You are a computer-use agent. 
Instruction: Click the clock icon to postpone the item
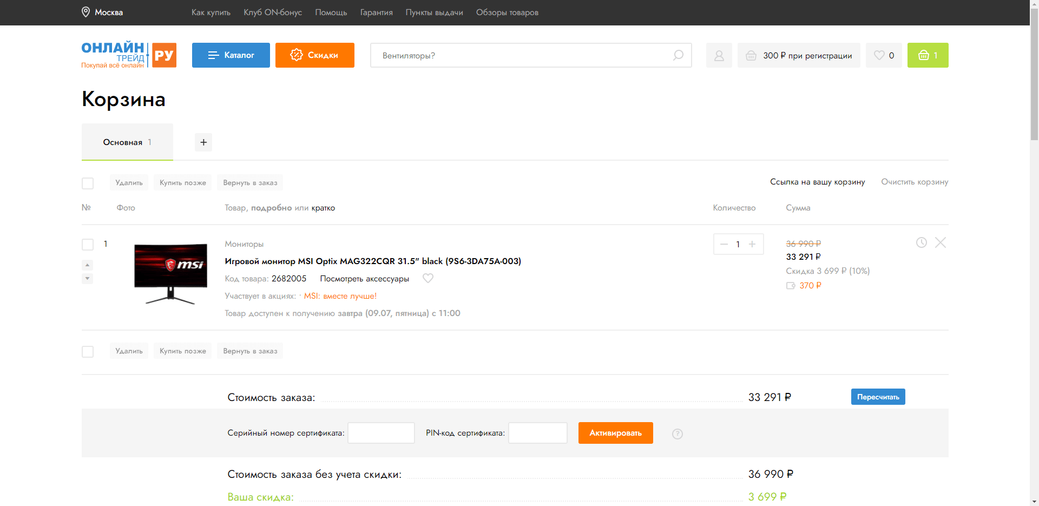coord(922,242)
